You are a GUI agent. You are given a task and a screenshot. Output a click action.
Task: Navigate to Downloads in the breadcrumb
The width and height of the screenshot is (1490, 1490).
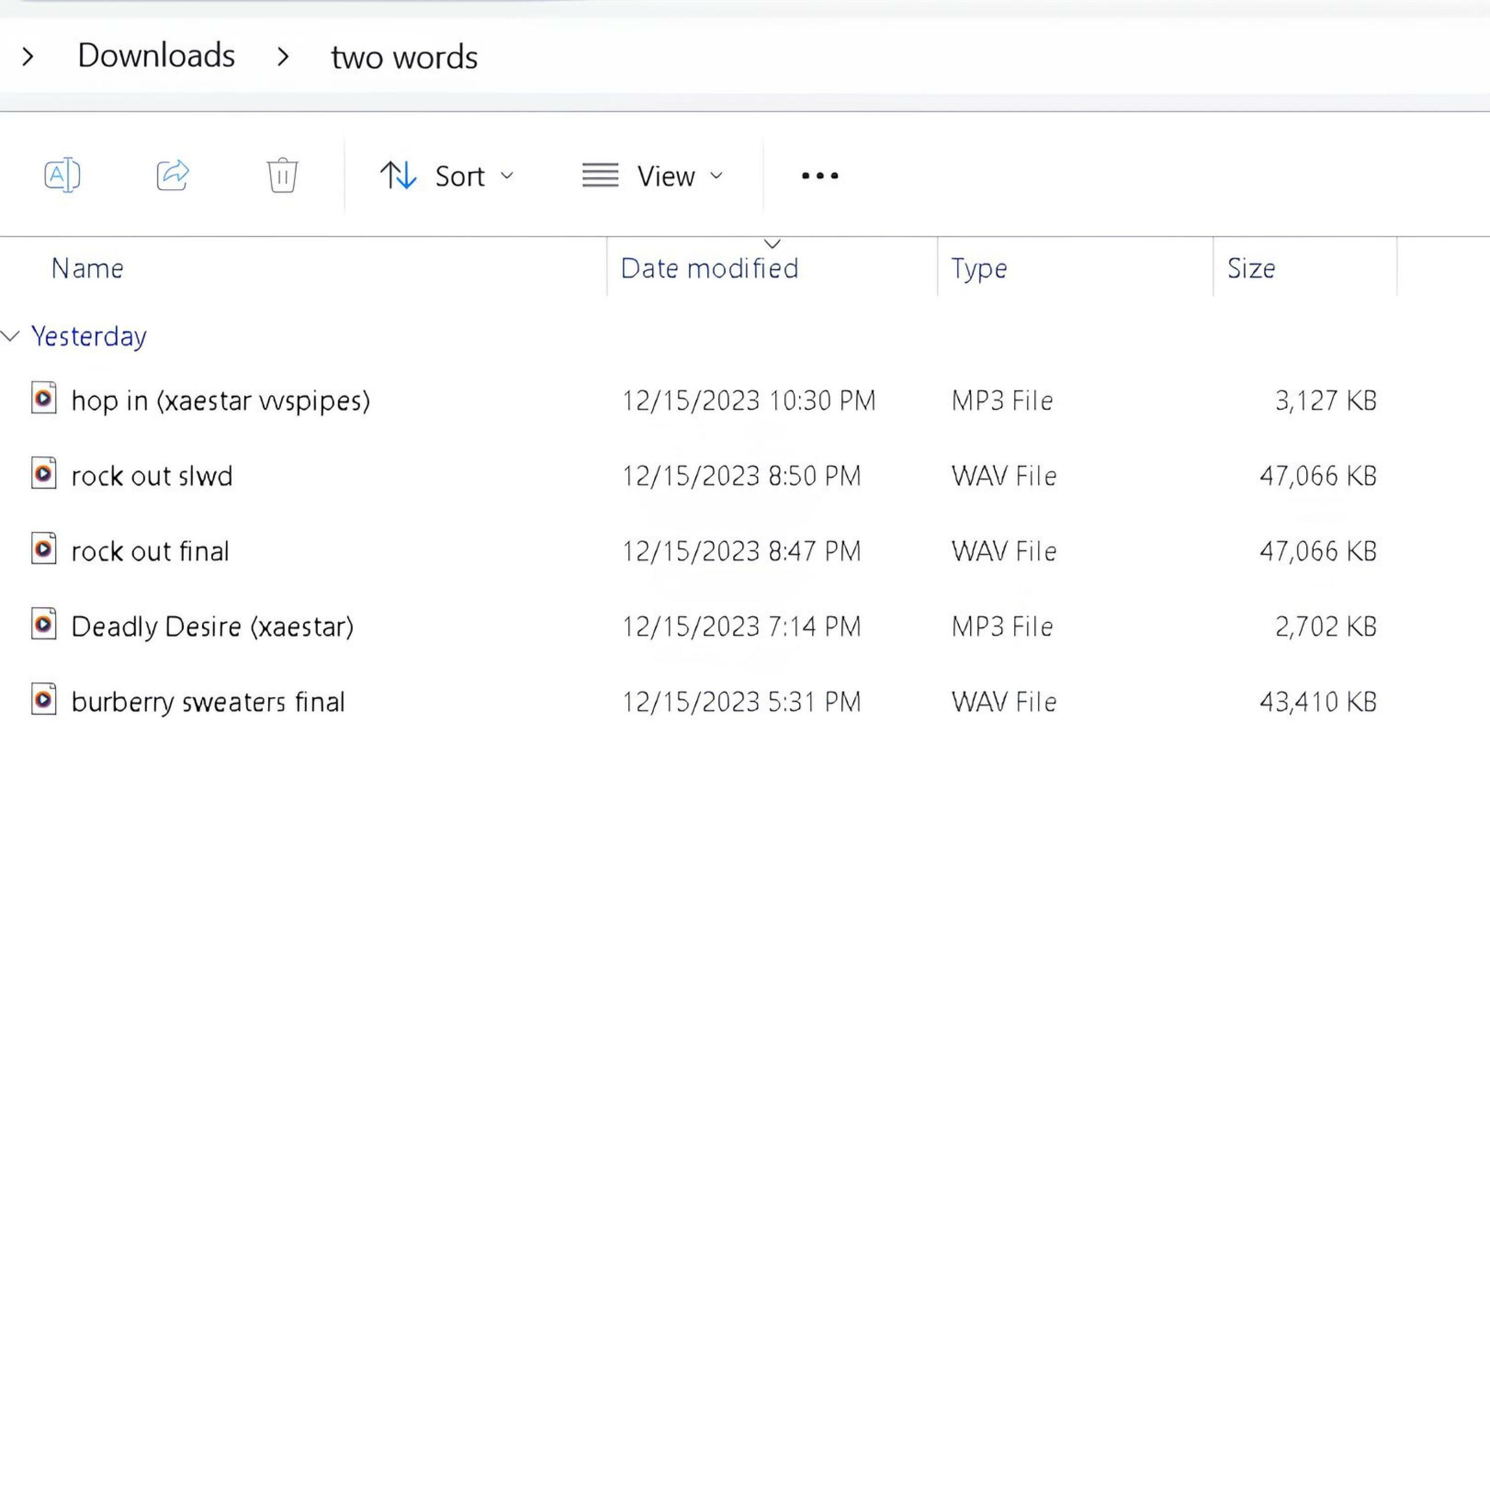coord(156,56)
